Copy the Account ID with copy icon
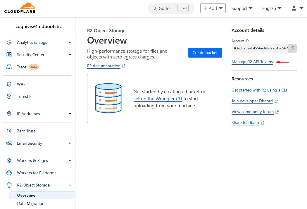The height and width of the screenshot is (209, 307). (292, 48)
